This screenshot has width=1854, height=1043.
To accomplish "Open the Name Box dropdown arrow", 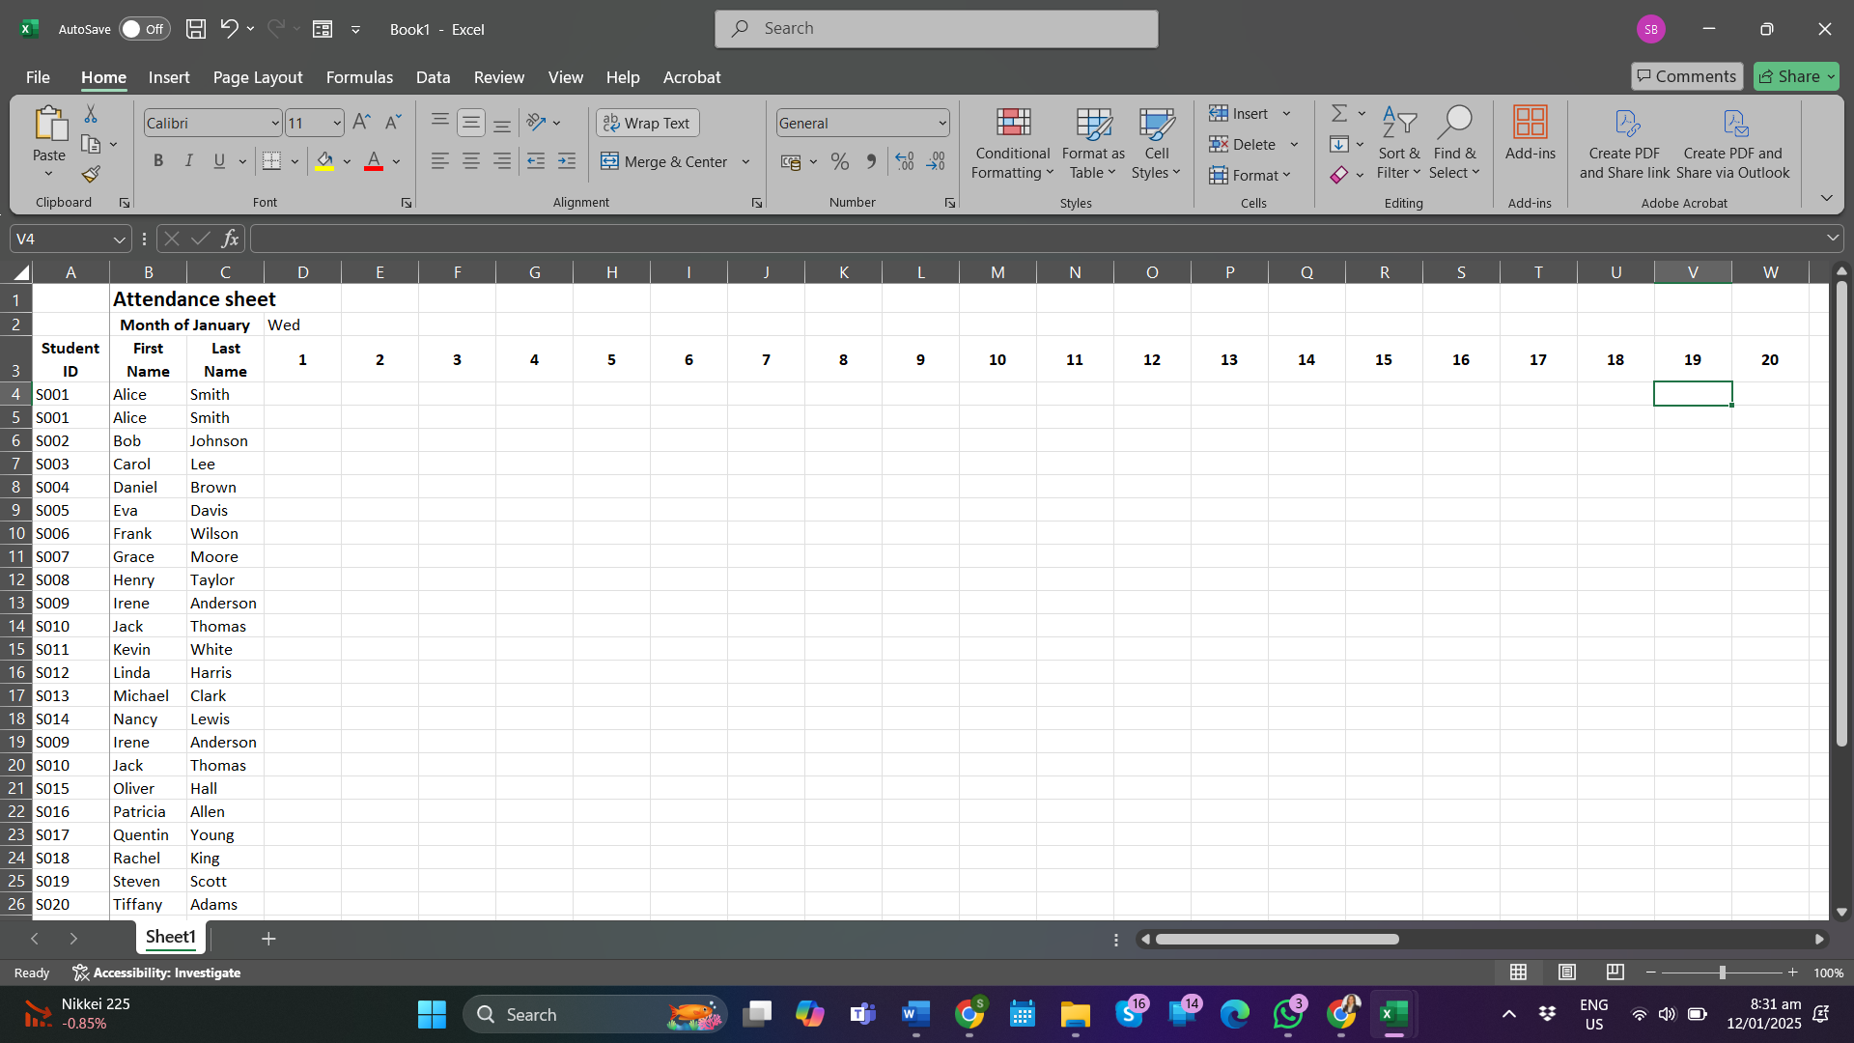I will point(119,240).
